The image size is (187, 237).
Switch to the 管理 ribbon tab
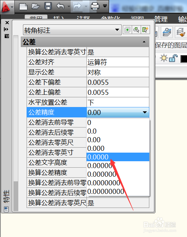pyautogui.click(x=161, y=19)
